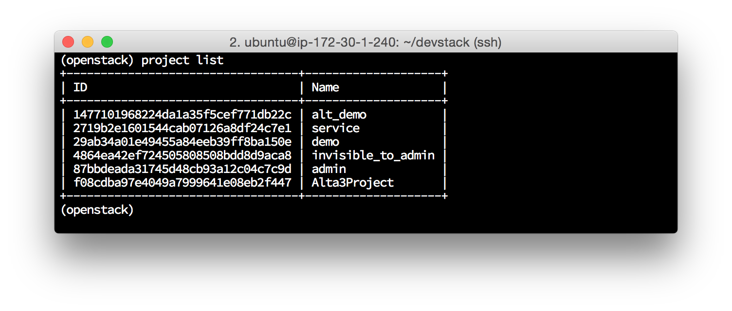Click the ID starting with 147710

(182, 115)
